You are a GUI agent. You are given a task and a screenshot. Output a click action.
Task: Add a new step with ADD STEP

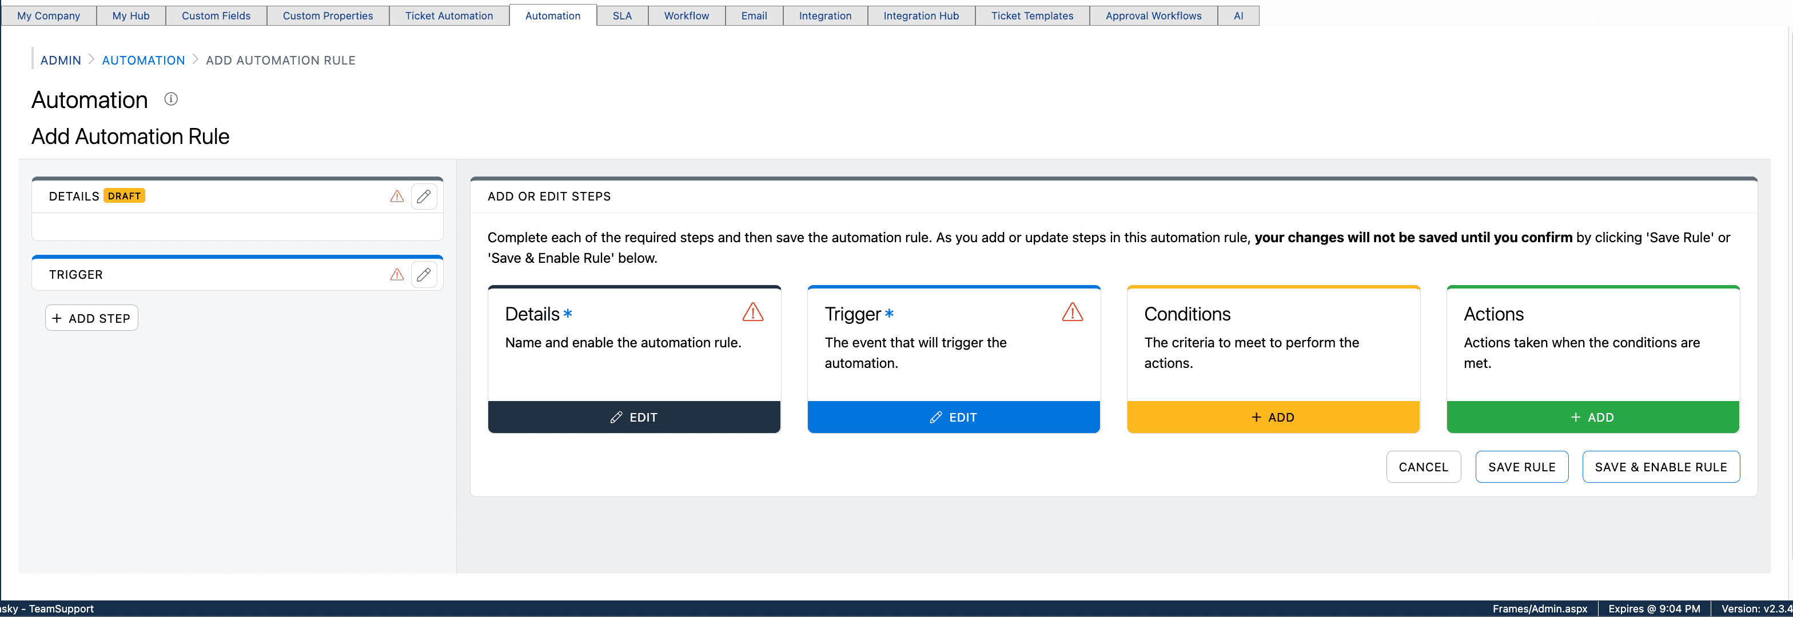(x=92, y=318)
